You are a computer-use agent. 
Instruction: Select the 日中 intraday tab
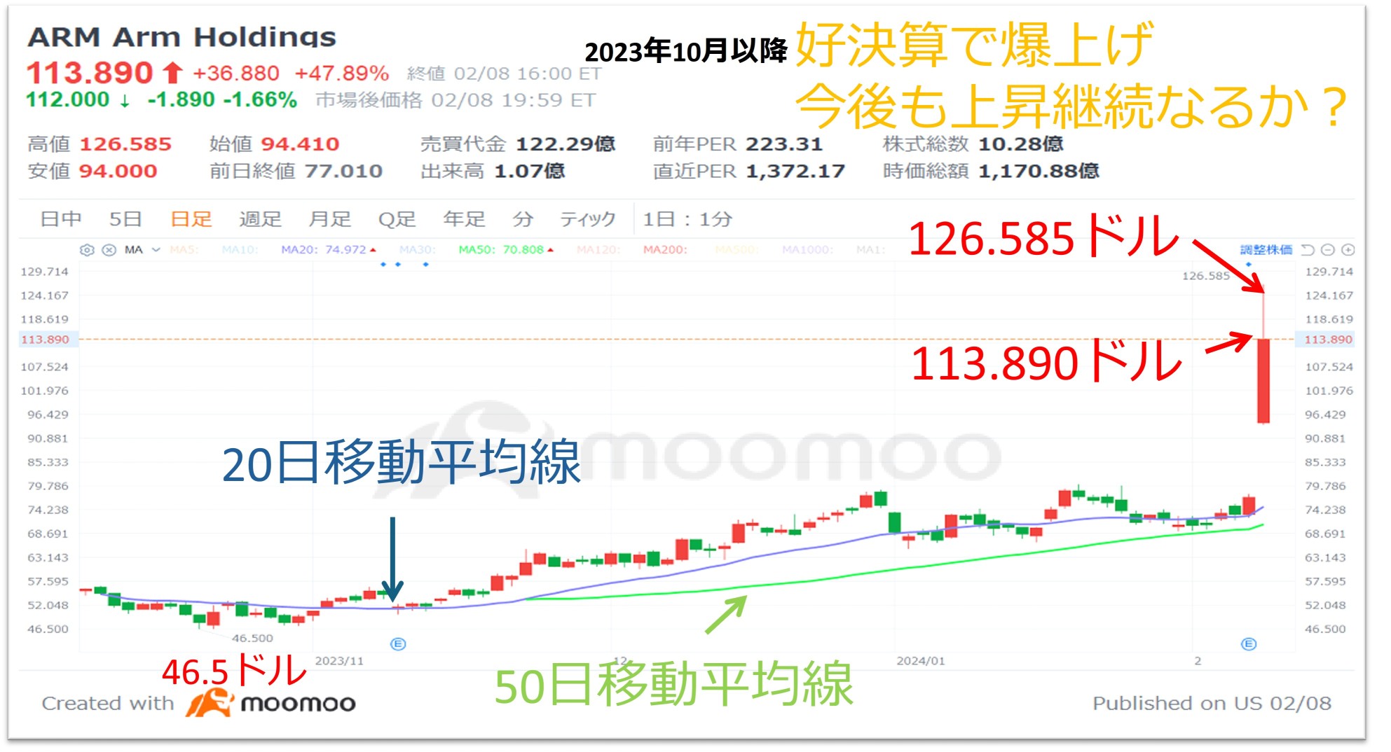tap(61, 219)
